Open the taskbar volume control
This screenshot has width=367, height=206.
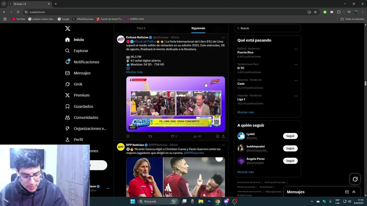[x=349, y=201]
